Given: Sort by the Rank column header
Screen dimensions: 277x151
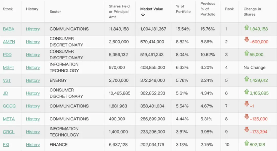Looking at the screenshot, I should 229,9.
